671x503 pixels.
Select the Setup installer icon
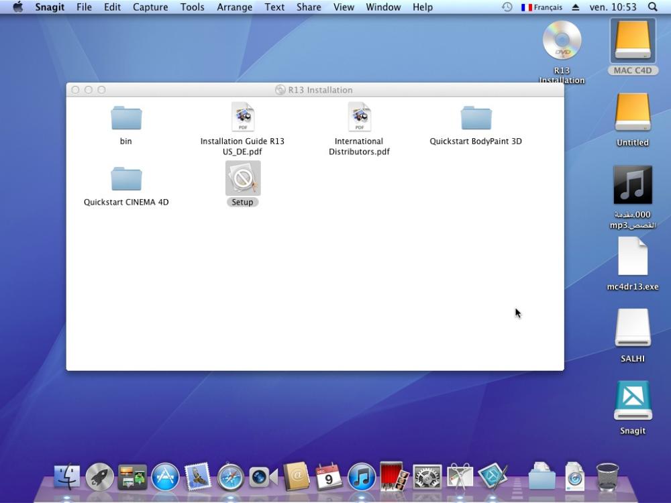[x=243, y=178]
